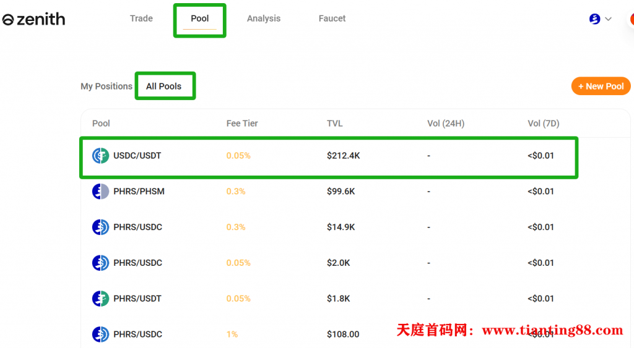The image size is (634, 348).
Task: Click the Vol (24H) column header
Action: tap(446, 124)
